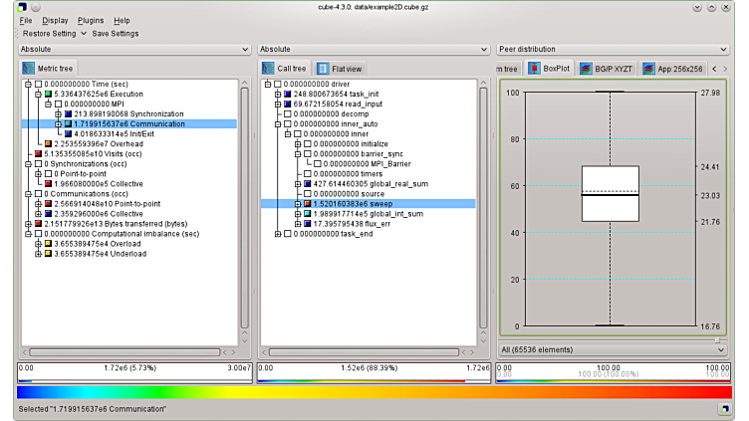The width and height of the screenshot is (749, 421).
Task: Click Restore Setting button
Action: tap(49, 33)
